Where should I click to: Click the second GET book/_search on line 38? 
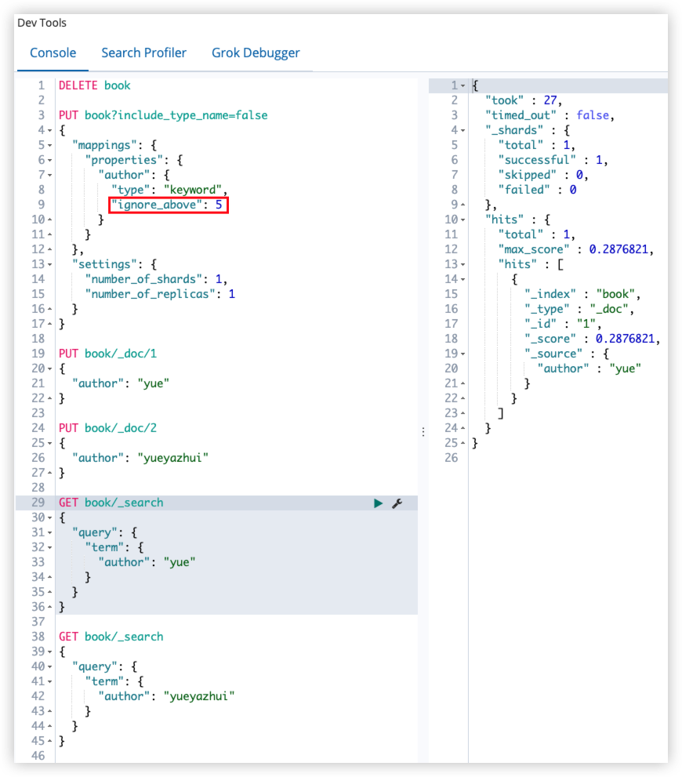pyautogui.click(x=111, y=637)
